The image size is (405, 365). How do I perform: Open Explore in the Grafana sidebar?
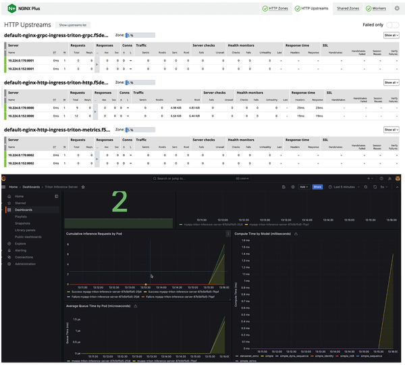(20, 243)
